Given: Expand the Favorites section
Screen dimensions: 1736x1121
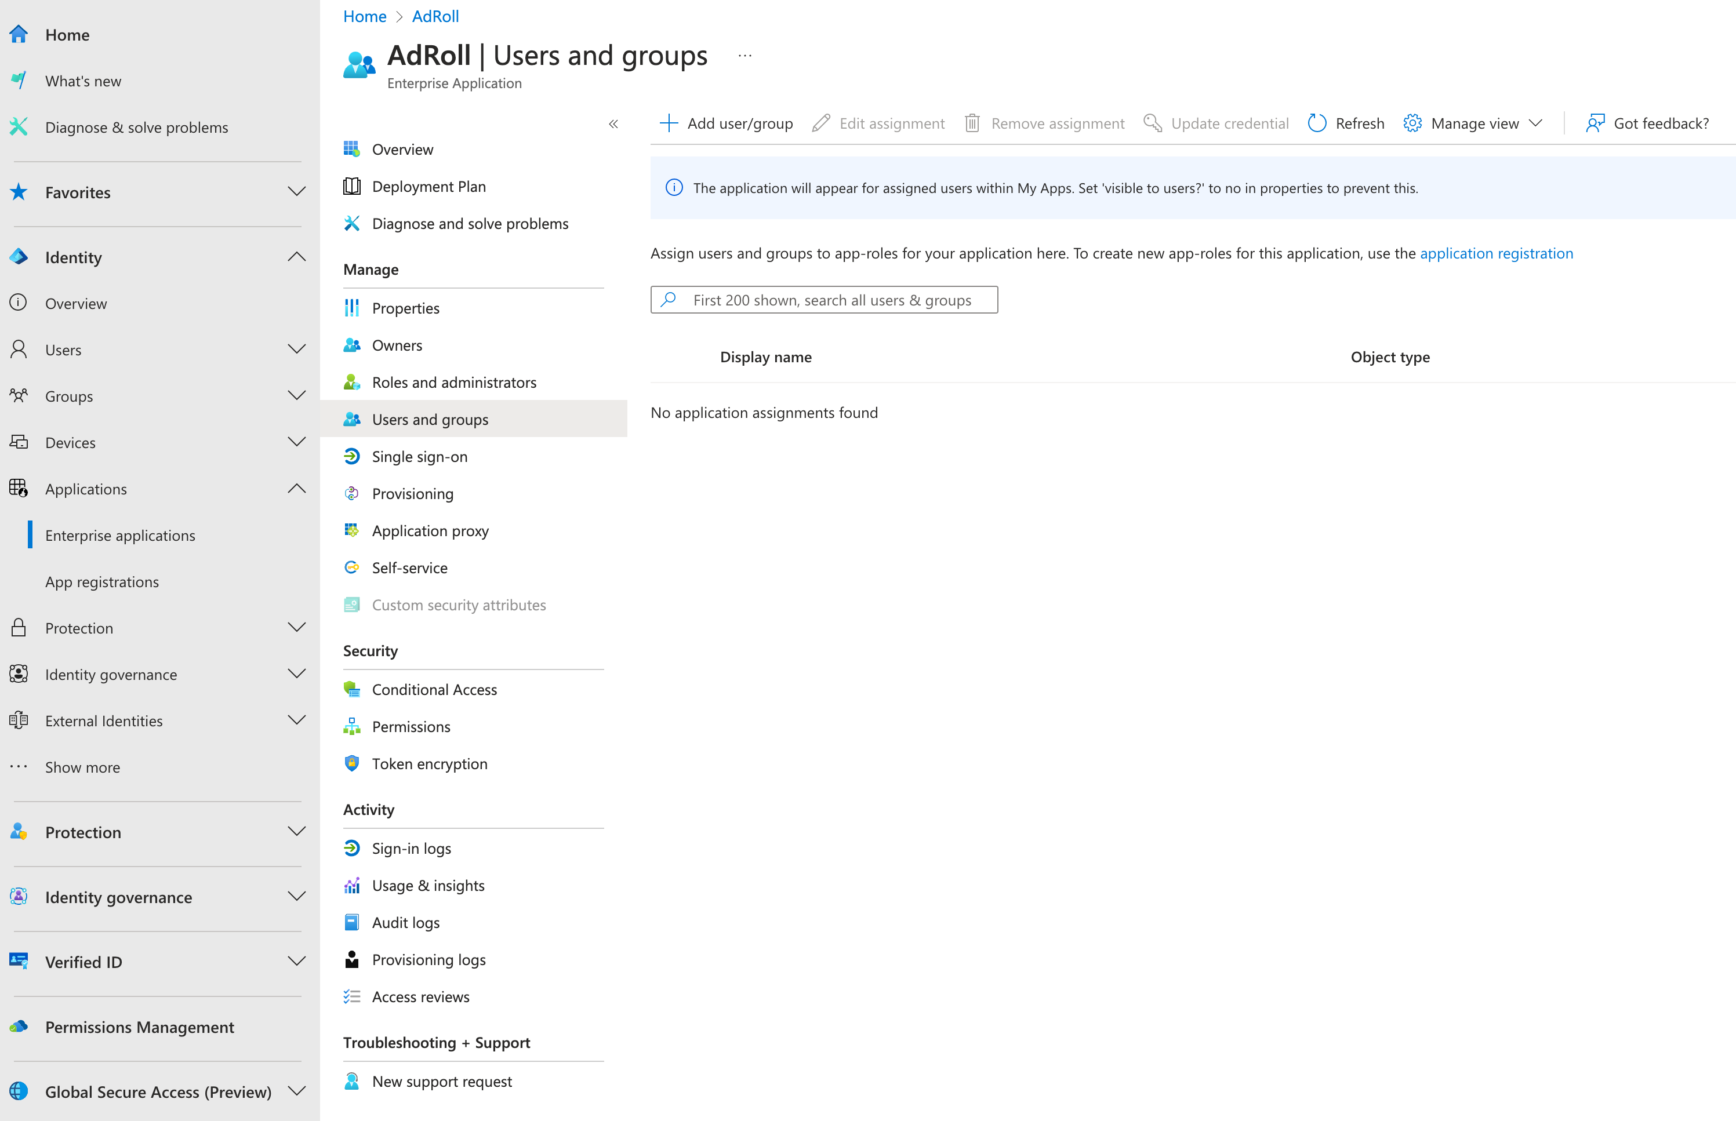Looking at the screenshot, I should click(296, 192).
